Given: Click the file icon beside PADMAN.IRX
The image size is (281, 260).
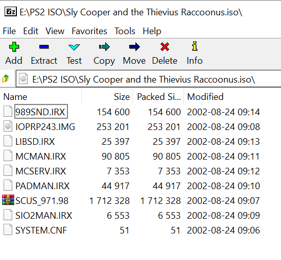Looking at the screenshot, I should click(8, 186).
